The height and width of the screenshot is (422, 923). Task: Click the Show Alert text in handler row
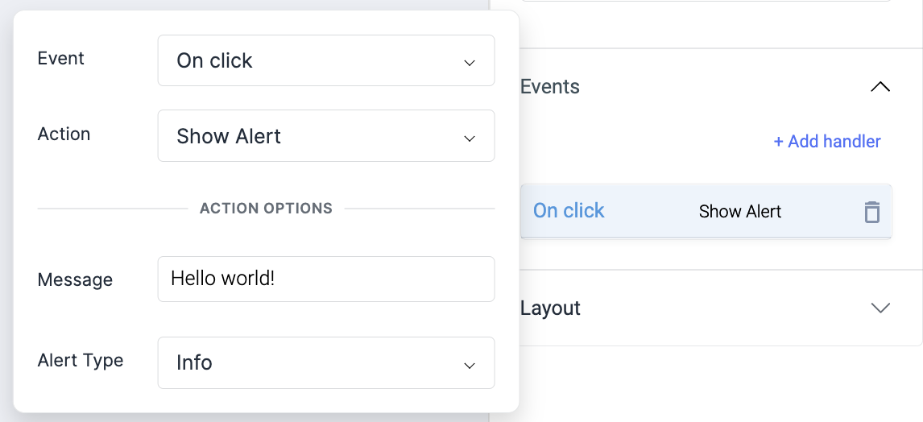(x=740, y=212)
